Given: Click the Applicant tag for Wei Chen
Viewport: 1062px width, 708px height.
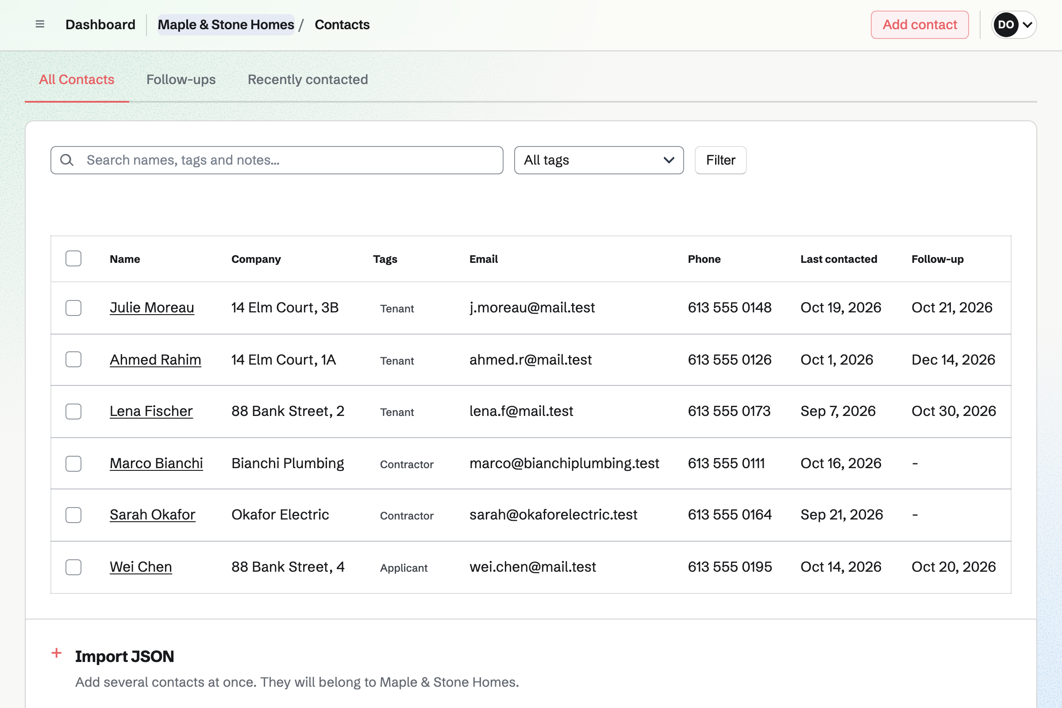Looking at the screenshot, I should click(x=404, y=568).
